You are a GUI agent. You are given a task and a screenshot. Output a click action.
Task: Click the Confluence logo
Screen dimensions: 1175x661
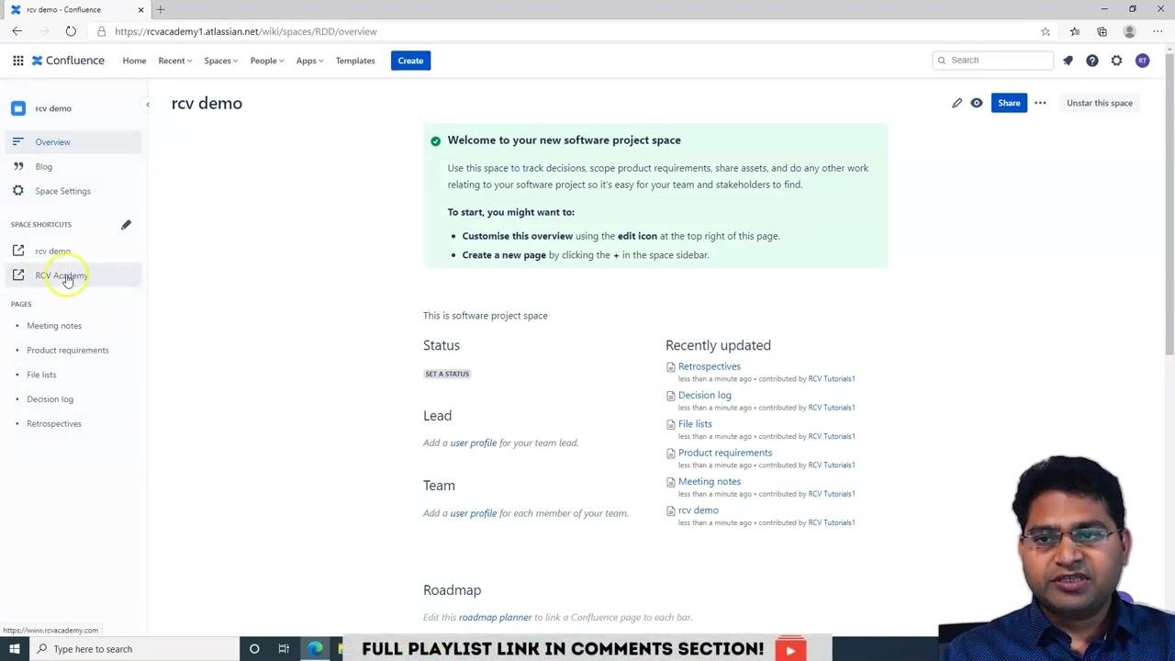(68, 61)
